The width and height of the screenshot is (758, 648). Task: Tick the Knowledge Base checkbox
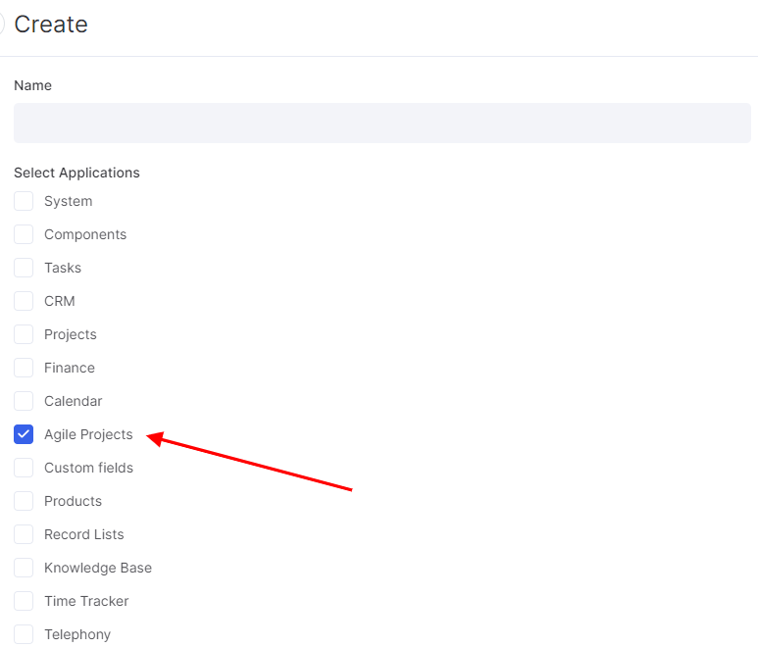[x=24, y=568]
